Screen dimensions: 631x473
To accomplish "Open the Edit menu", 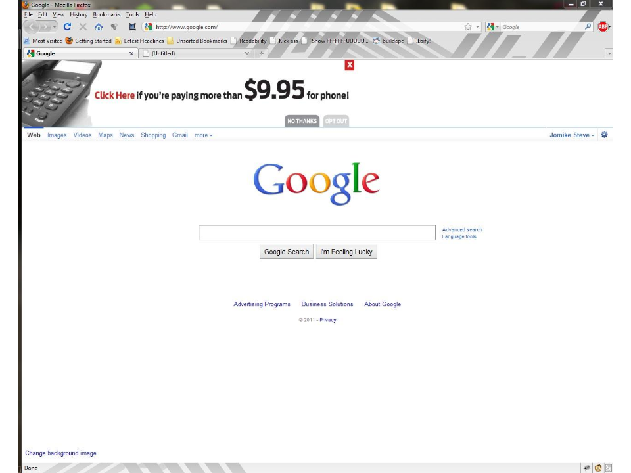I will (x=43, y=14).
